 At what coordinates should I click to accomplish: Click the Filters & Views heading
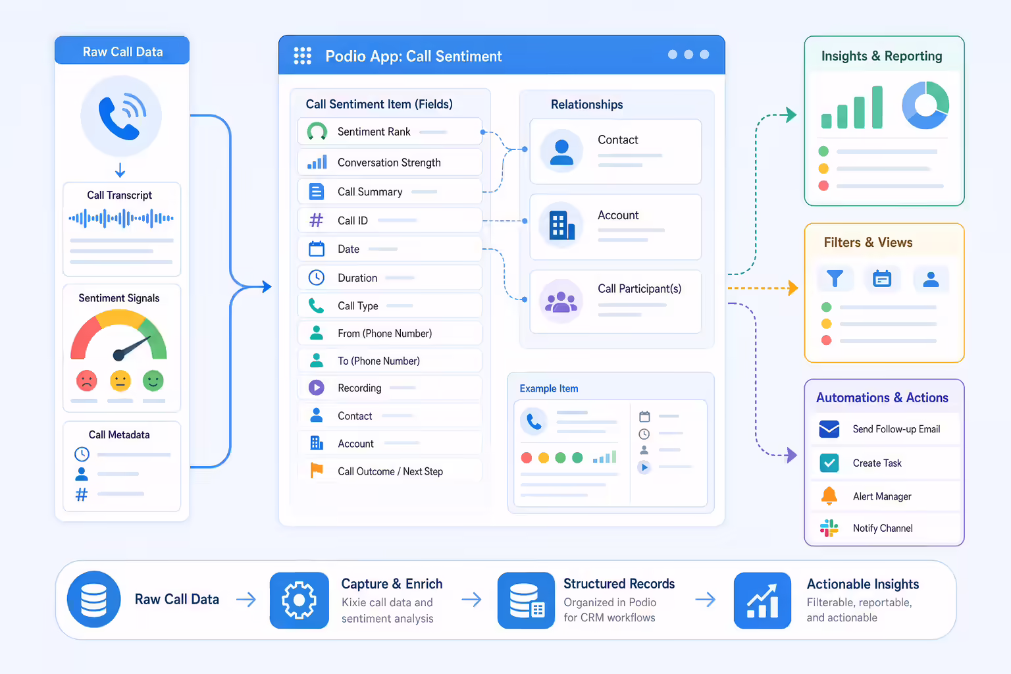click(x=868, y=242)
